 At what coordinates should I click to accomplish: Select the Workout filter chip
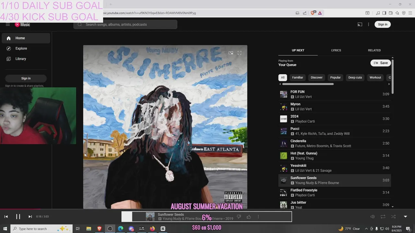point(375,77)
